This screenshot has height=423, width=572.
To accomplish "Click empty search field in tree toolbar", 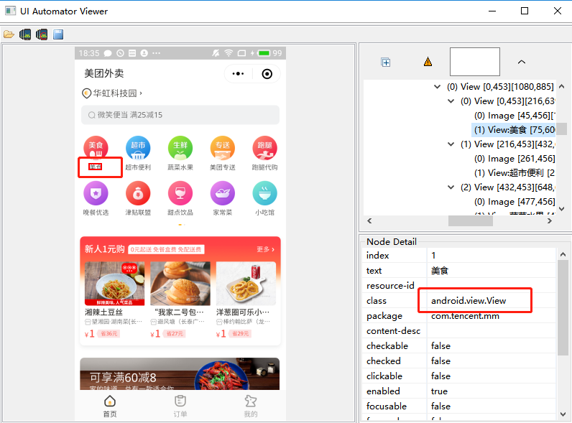I will coord(475,62).
